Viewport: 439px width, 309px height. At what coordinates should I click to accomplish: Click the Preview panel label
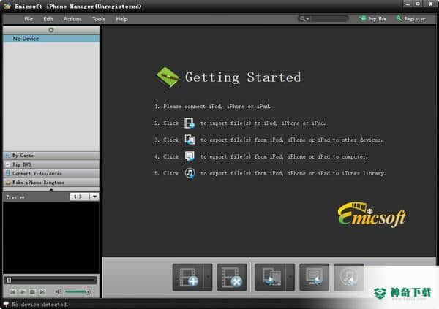point(15,197)
